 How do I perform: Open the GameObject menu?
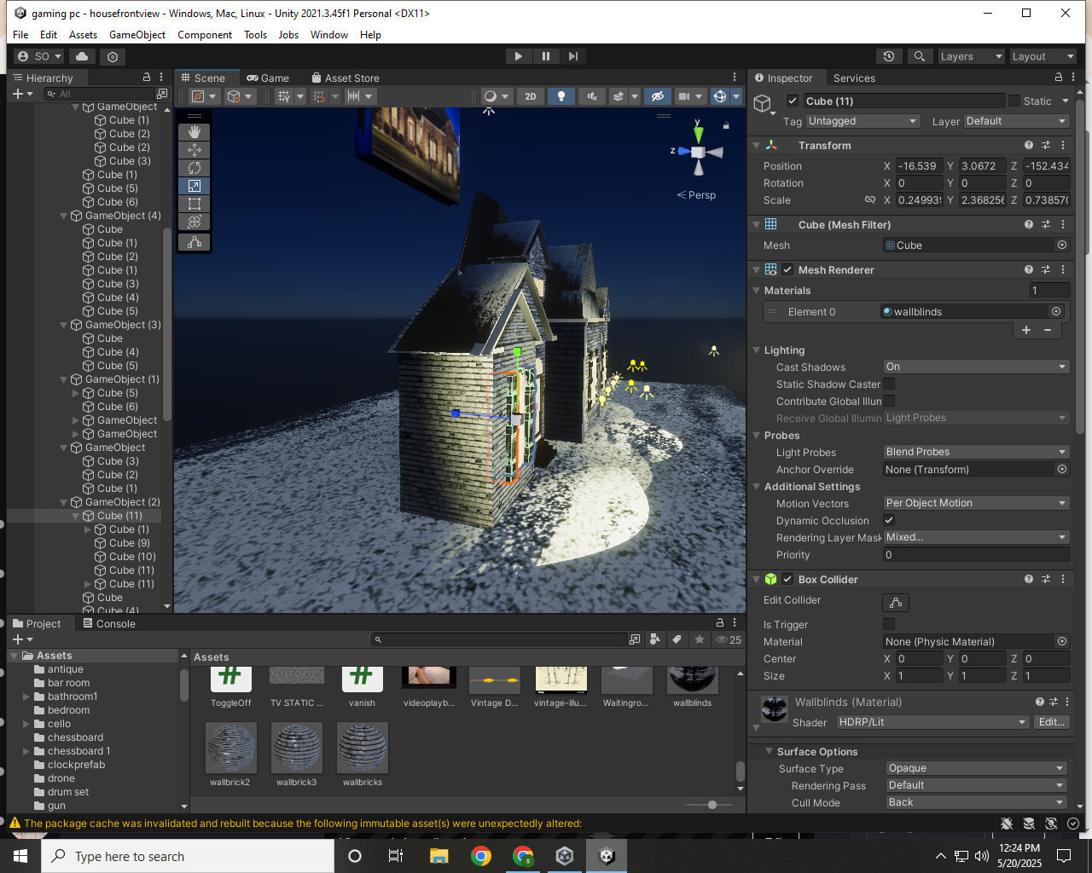137,35
